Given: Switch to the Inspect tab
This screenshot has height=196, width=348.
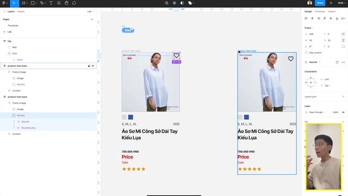Looking at the screenshot, I should pos(332,11).
